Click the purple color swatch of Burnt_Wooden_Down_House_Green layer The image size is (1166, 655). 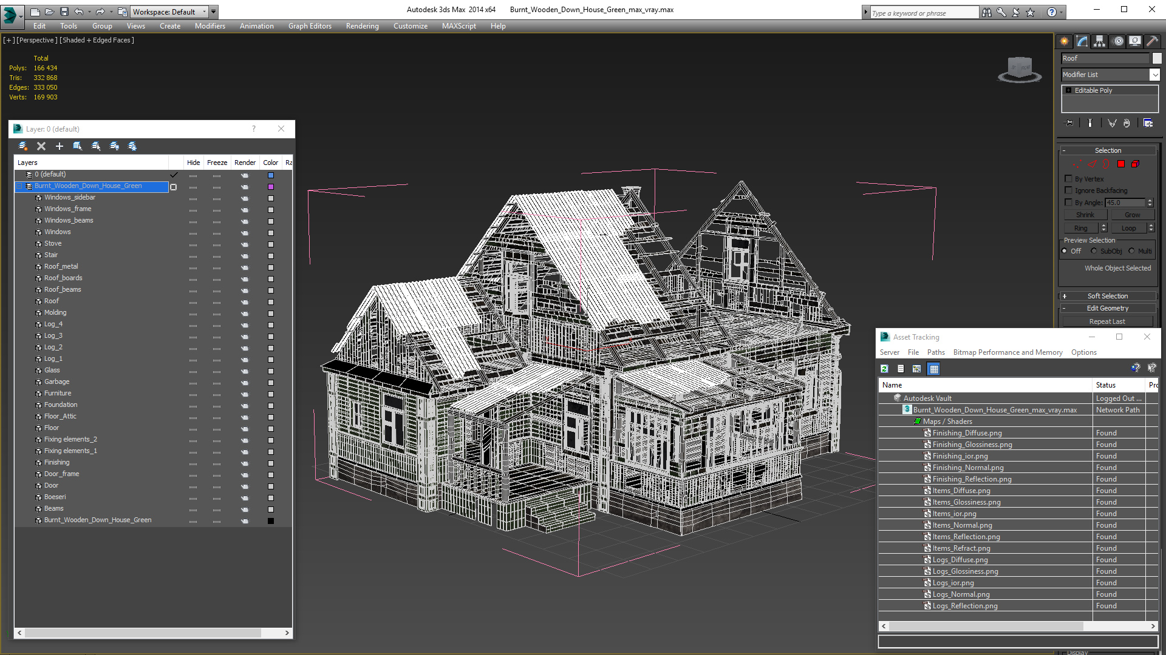tap(271, 187)
